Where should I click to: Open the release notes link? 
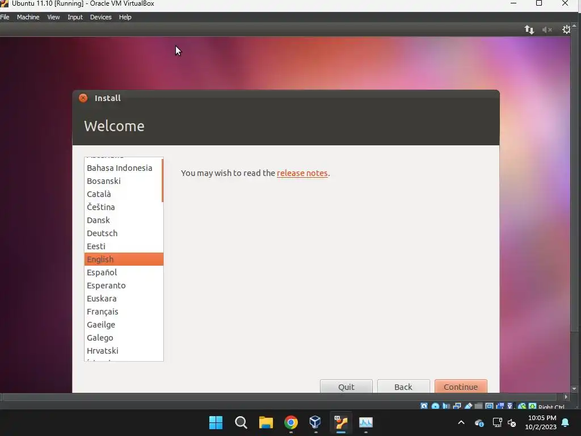(x=302, y=173)
